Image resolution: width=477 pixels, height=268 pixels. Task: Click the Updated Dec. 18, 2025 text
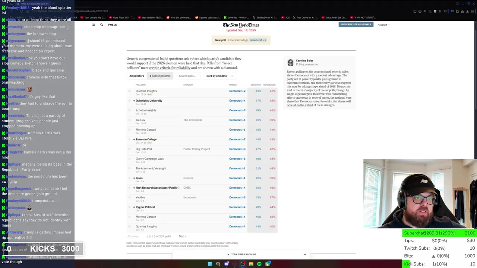241,30
